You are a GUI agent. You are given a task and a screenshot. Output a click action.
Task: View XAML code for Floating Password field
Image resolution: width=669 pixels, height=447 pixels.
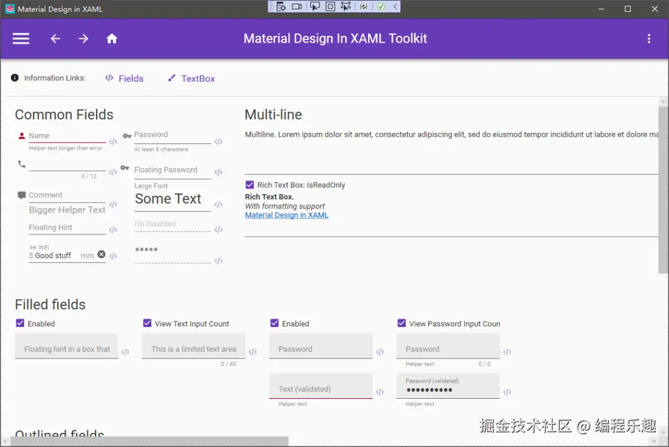click(x=219, y=172)
